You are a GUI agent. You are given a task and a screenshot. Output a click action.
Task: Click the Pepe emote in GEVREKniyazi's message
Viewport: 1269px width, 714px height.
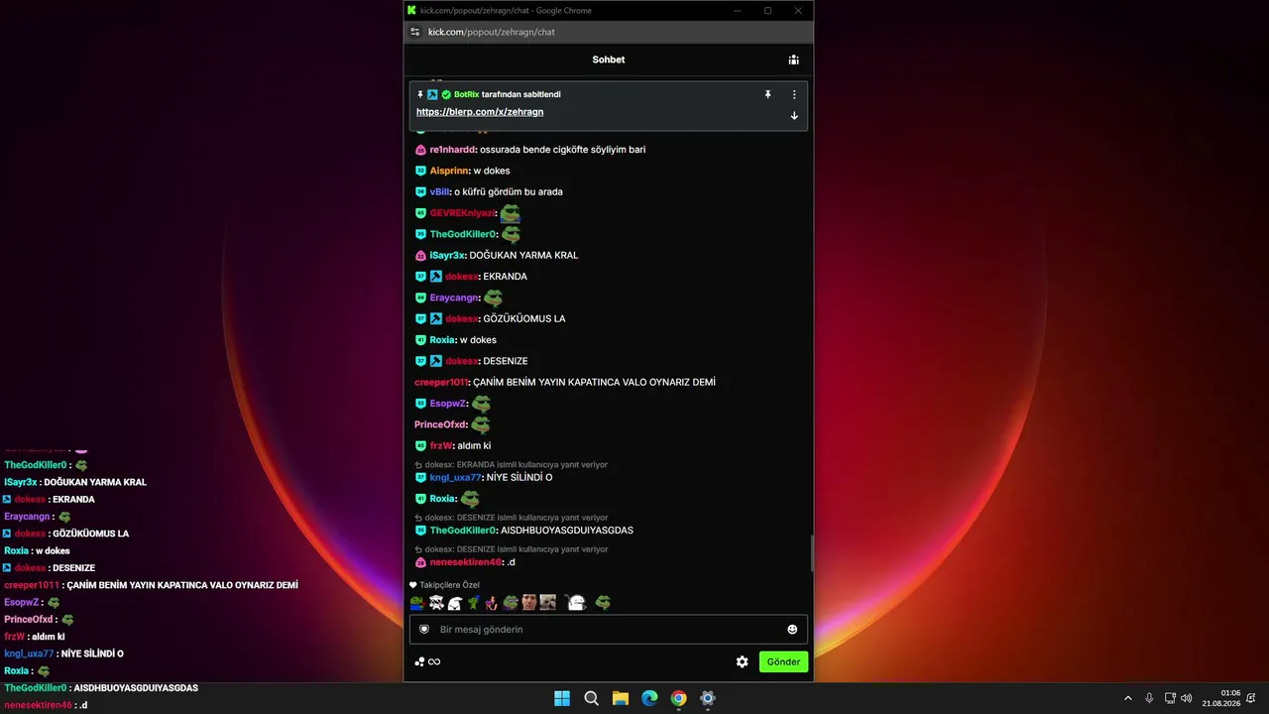coord(510,213)
